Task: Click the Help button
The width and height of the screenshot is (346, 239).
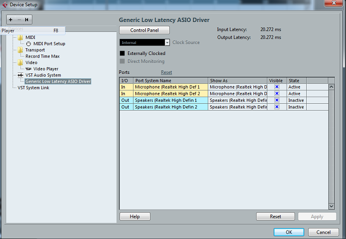Action: 135,216
